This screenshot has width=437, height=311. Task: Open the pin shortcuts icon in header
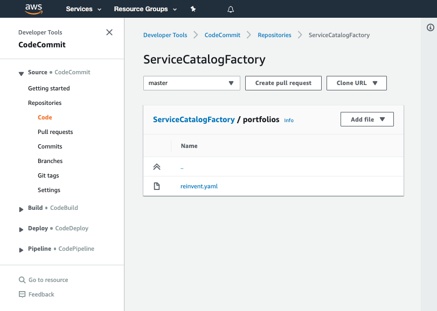(x=193, y=9)
